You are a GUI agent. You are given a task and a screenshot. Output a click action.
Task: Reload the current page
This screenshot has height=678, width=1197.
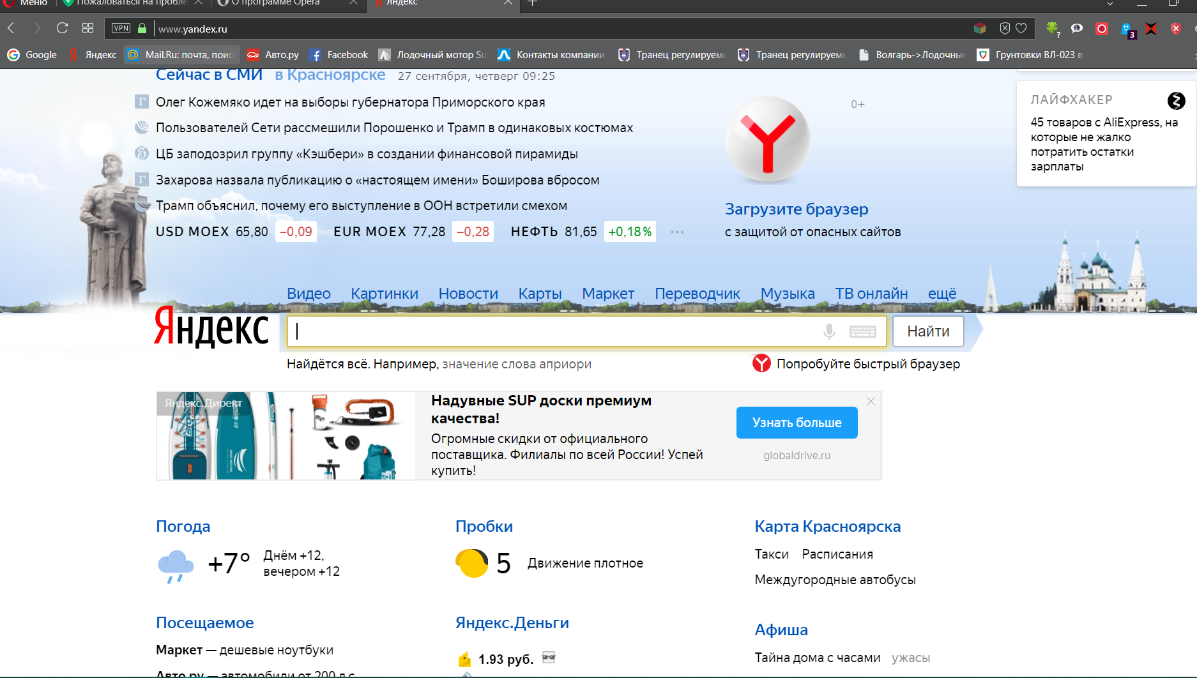point(62,28)
